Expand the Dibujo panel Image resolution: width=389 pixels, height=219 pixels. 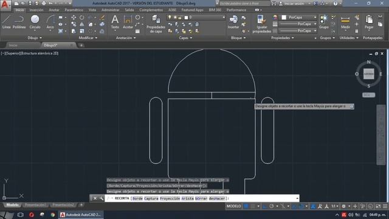pos(35,38)
